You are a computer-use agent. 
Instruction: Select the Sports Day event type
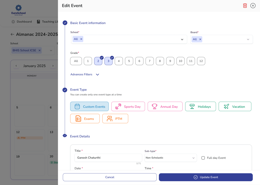pos(128,107)
